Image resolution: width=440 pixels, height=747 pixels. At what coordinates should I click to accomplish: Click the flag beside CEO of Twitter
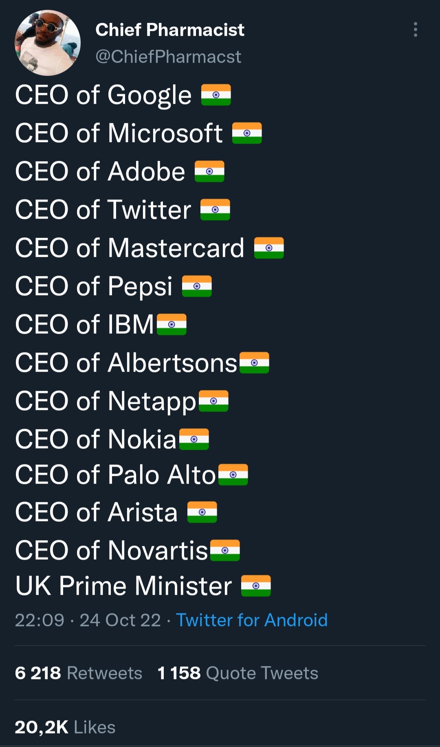click(216, 209)
